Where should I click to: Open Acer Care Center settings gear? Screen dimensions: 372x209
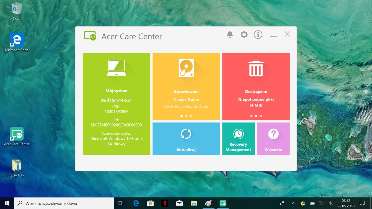pyautogui.click(x=244, y=35)
